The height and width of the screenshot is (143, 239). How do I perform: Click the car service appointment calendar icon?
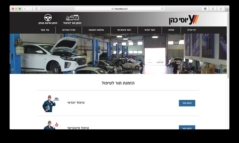72,18
